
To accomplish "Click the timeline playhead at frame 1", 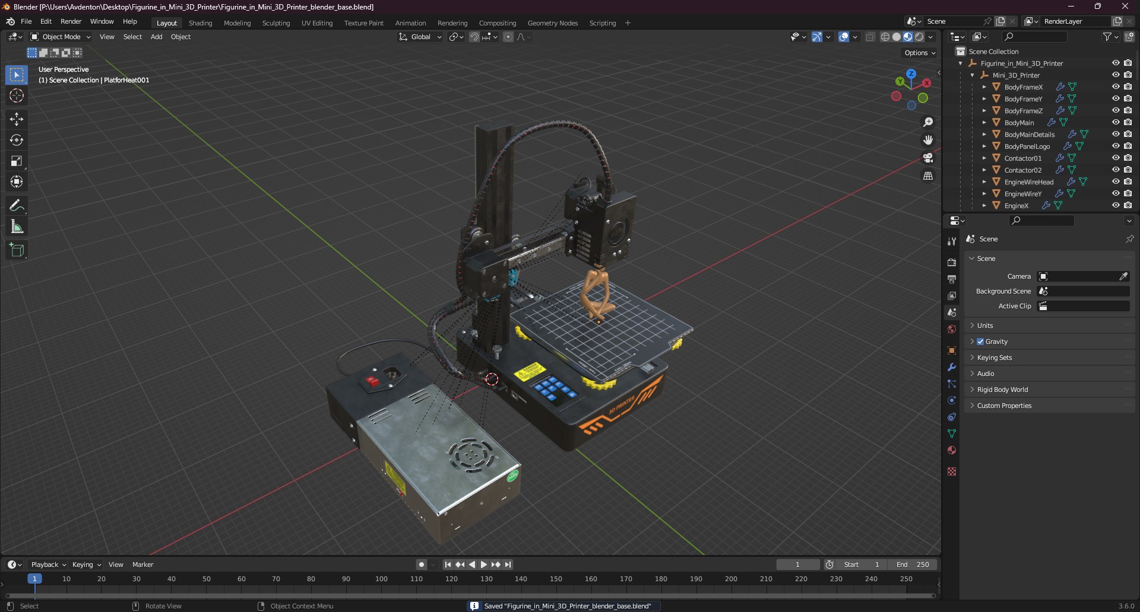I will coord(34,579).
